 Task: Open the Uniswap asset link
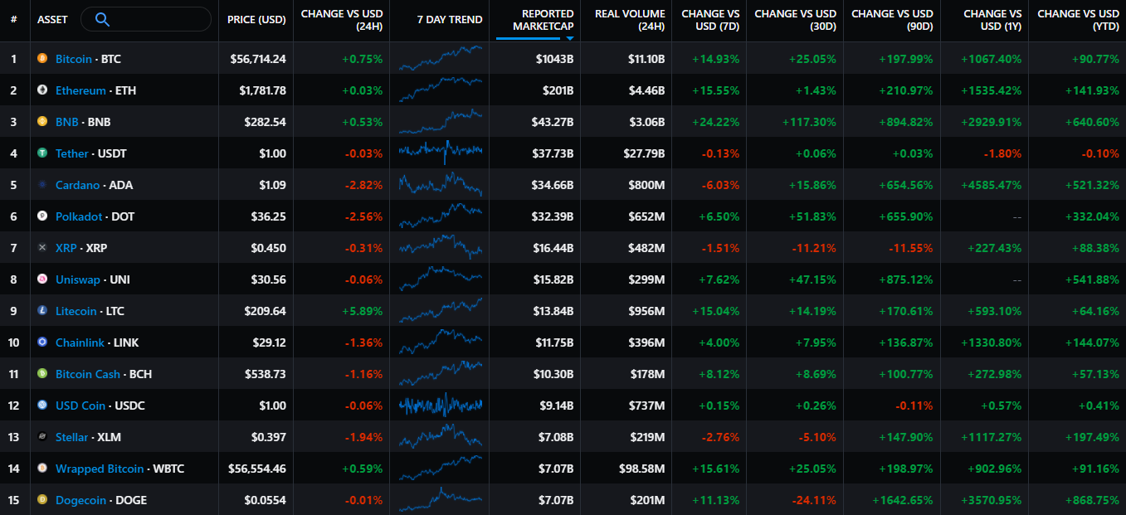77,279
